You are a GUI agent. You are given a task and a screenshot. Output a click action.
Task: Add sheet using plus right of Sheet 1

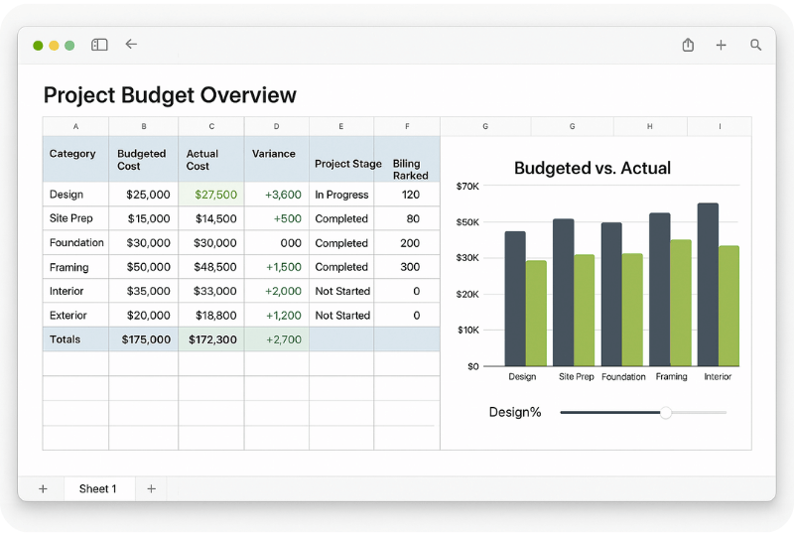151,489
